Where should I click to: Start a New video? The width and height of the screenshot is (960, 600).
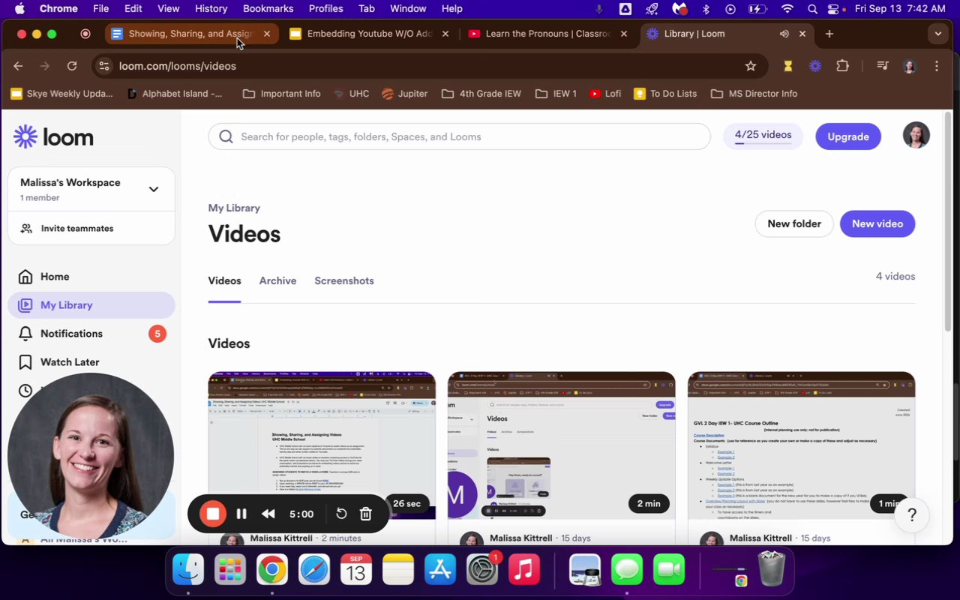coord(877,223)
